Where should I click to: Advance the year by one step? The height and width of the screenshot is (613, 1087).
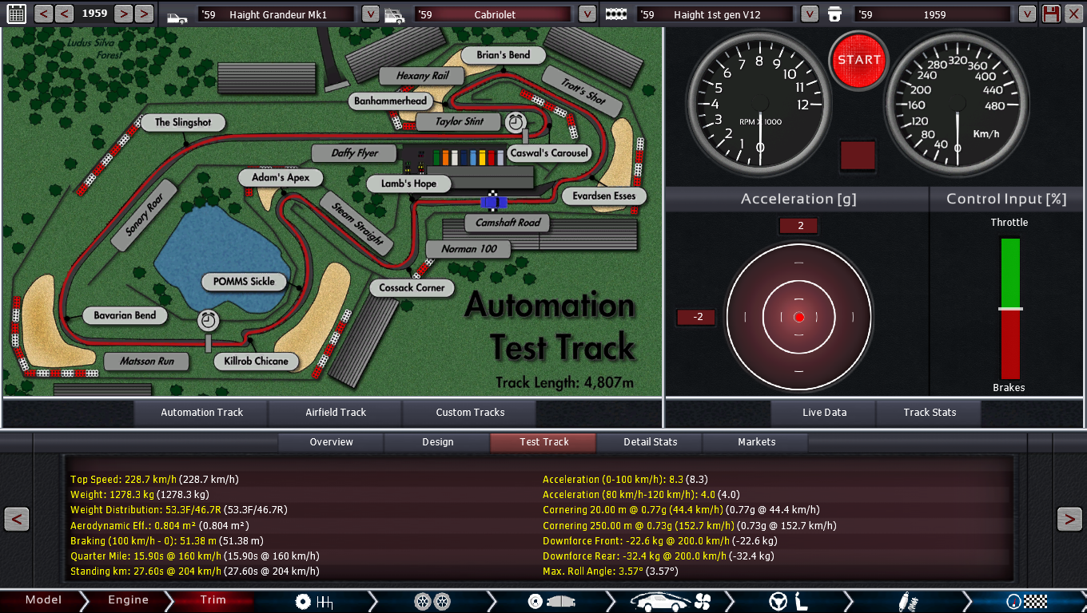(x=122, y=14)
